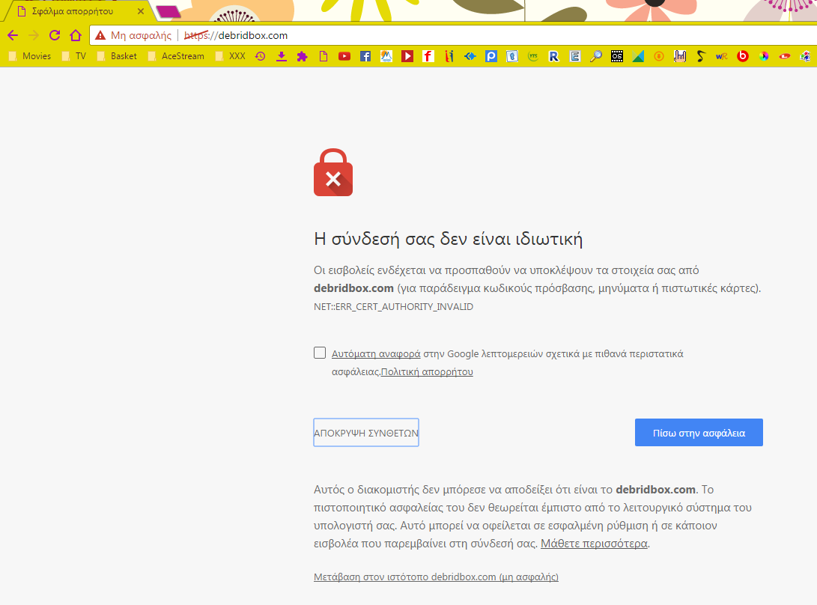The image size is (817, 605).
Task: Open the mountain logo bookmark icon
Action: (386, 56)
